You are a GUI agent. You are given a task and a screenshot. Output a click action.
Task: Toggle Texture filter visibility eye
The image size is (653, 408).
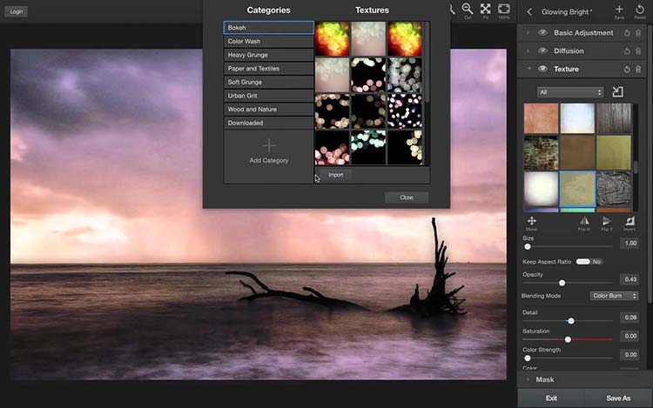542,69
